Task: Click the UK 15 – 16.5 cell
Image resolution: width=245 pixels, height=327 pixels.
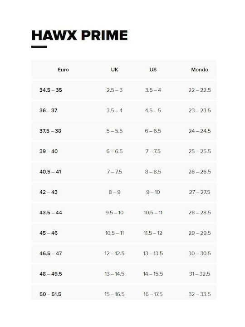Action: coord(114,294)
